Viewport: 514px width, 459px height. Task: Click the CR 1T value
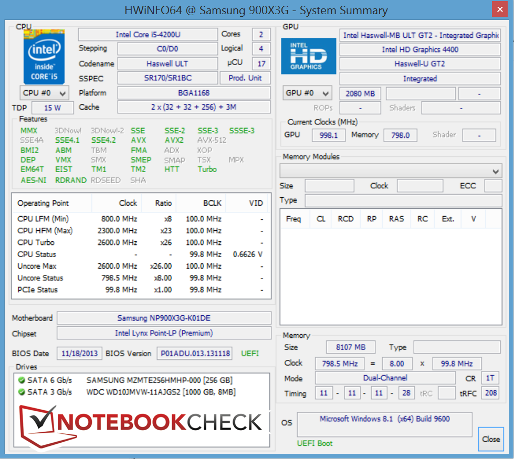490,378
